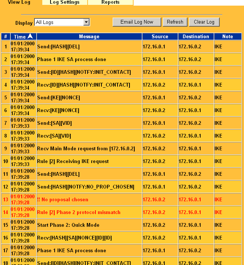This screenshot has width=244, height=265.
Task: Click red source 172.16.0.2 in row 13
Action: tap(154, 200)
